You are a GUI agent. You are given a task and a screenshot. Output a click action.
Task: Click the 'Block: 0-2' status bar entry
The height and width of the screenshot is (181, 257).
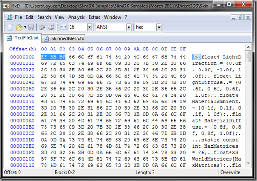tap(64, 172)
